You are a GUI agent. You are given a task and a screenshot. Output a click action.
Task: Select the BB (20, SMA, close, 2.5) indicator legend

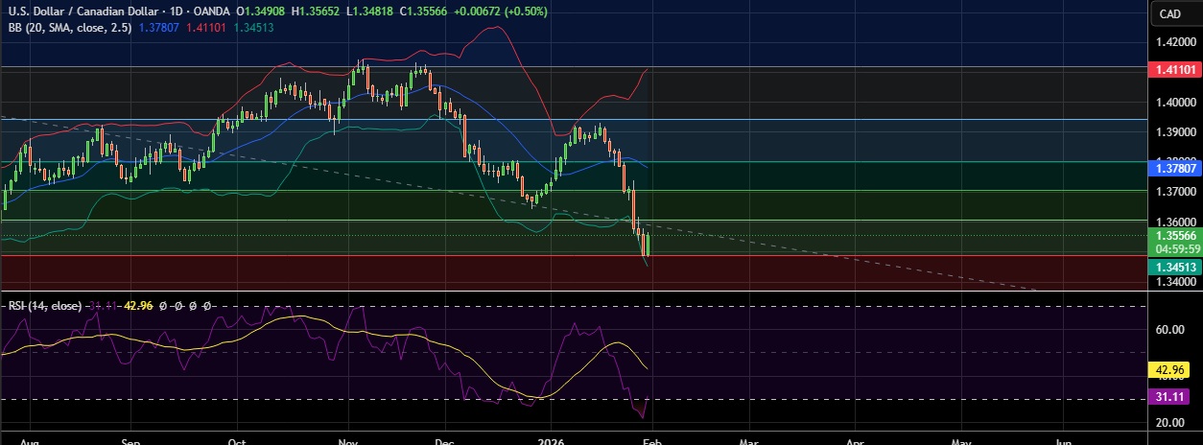69,28
